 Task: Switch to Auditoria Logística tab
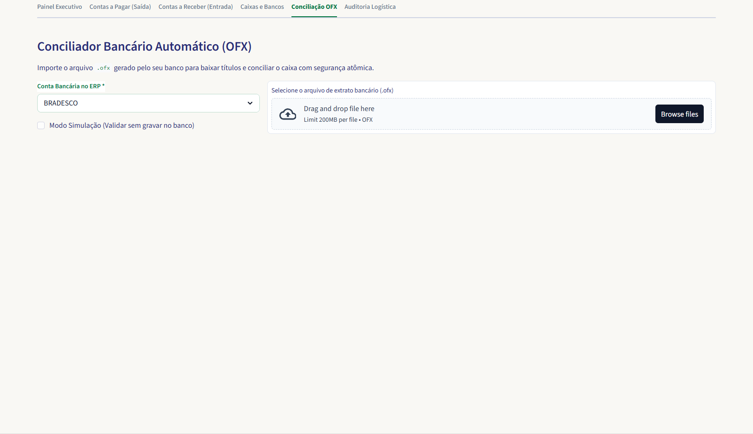pyautogui.click(x=370, y=7)
